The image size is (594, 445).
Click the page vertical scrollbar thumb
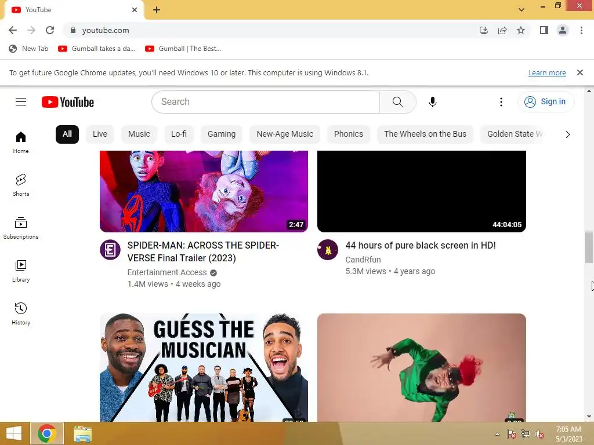coord(589,247)
